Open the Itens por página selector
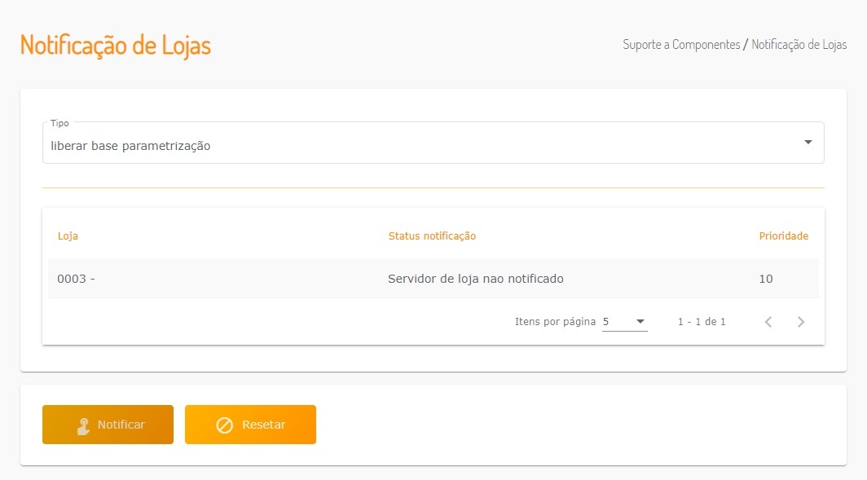 (625, 322)
